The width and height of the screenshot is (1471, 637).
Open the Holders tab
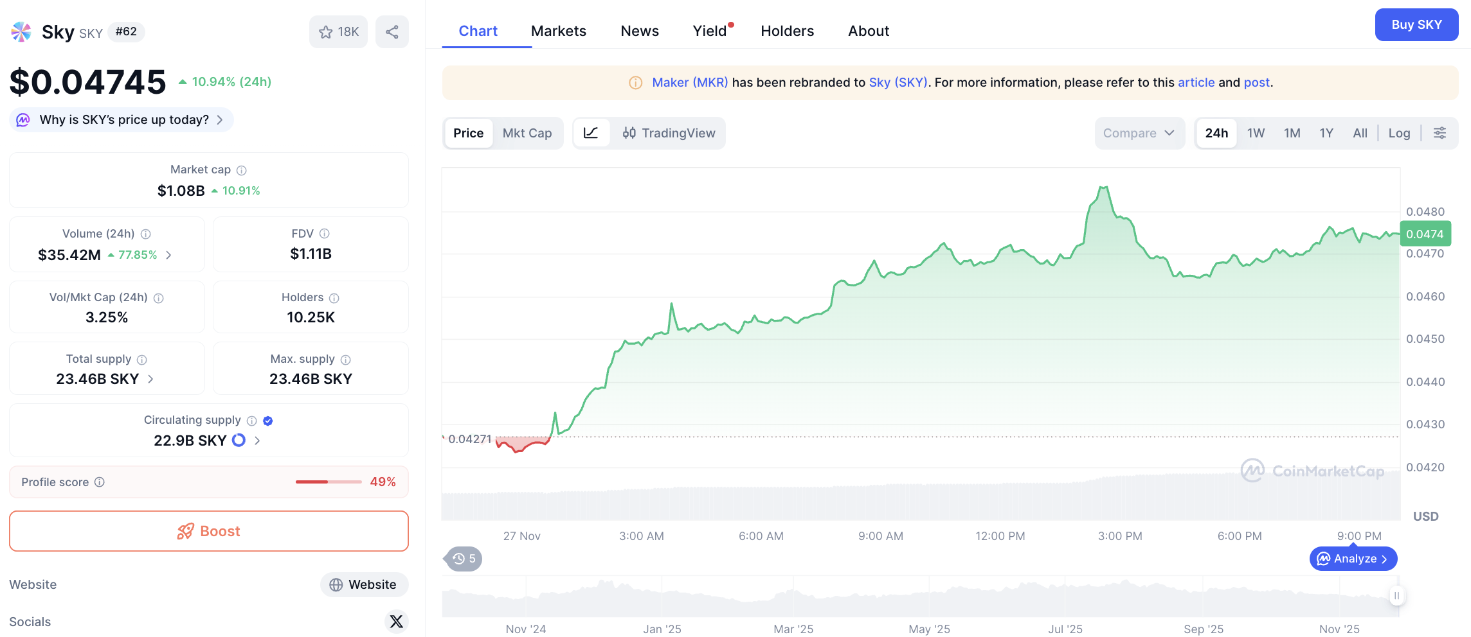coord(787,31)
